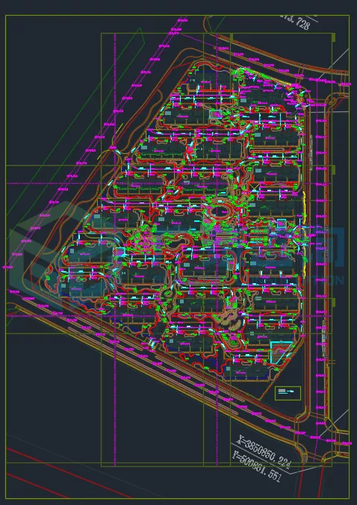Click the rotated 13.728 coordinate text
The height and width of the screenshot is (505, 357).
[x=295, y=22]
